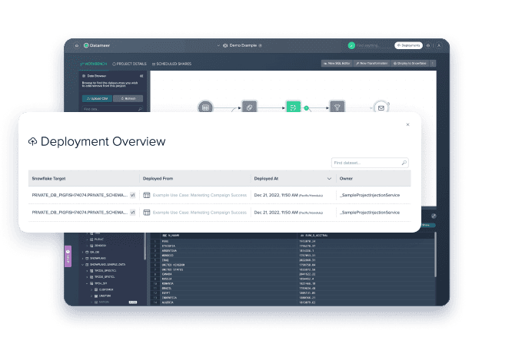Screen dimensions: 532x360
Task: Click Deploy to Snowflake button
Action: pyautogui.click(x=410, y=64)
